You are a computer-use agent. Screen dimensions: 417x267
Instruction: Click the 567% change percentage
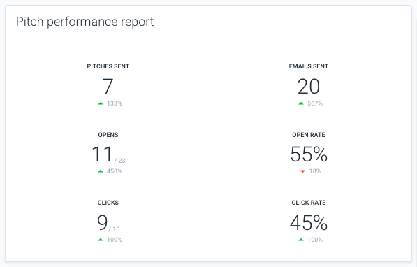(x=315, y=103)
